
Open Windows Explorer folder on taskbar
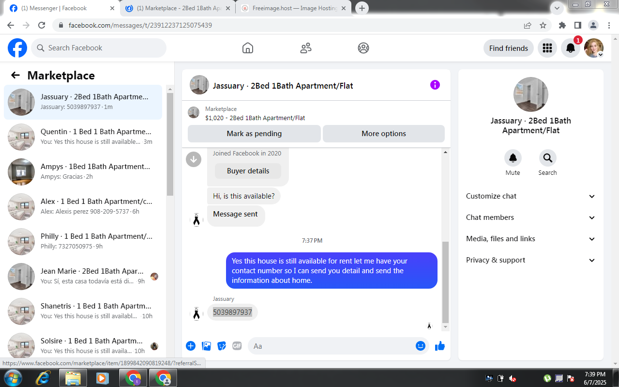[73, 378]
